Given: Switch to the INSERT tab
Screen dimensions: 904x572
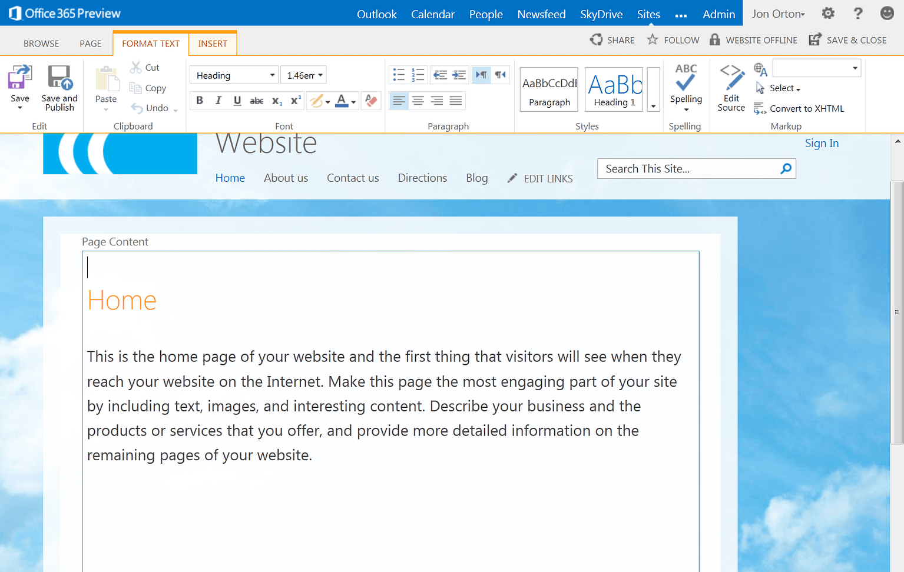Looking at the screenshot, I should [x=212, y=43].
